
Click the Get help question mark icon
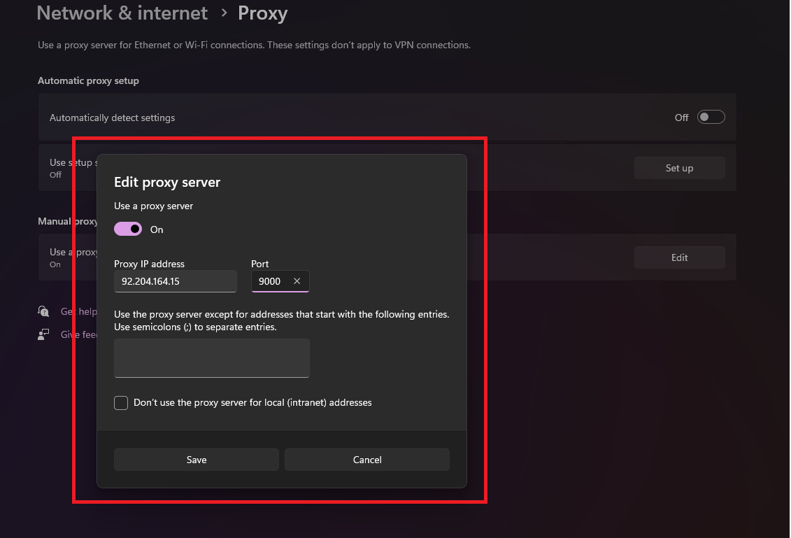(43, 311)
